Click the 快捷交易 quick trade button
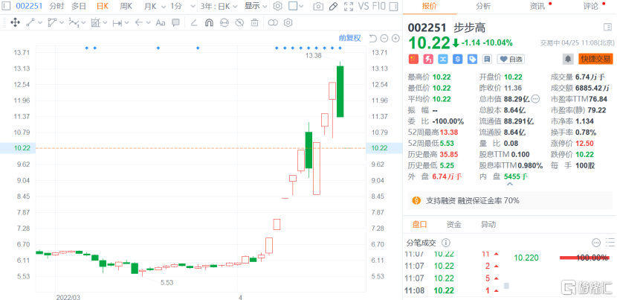This screenshot has width=617, height=300. [x=596, y=59]
